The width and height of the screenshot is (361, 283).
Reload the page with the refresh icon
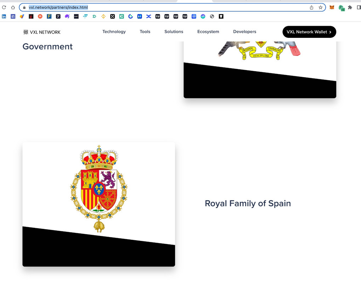4,7
